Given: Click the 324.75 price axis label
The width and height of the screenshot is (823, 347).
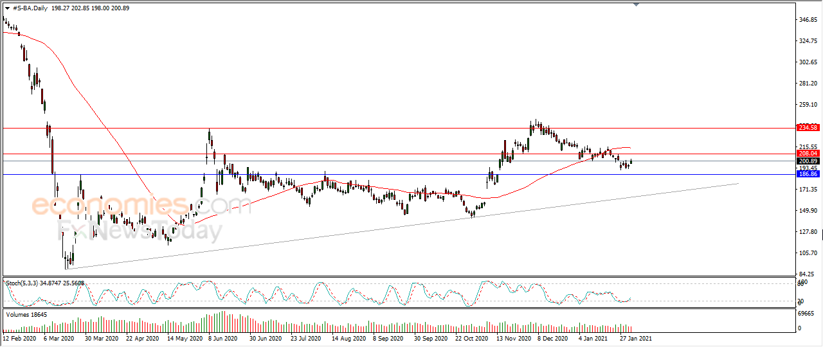Looking at the screenshot, I should [808, 41].
